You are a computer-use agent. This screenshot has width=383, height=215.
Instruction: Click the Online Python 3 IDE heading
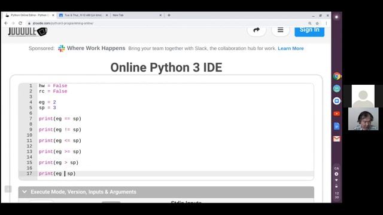[x=166, y=67]
